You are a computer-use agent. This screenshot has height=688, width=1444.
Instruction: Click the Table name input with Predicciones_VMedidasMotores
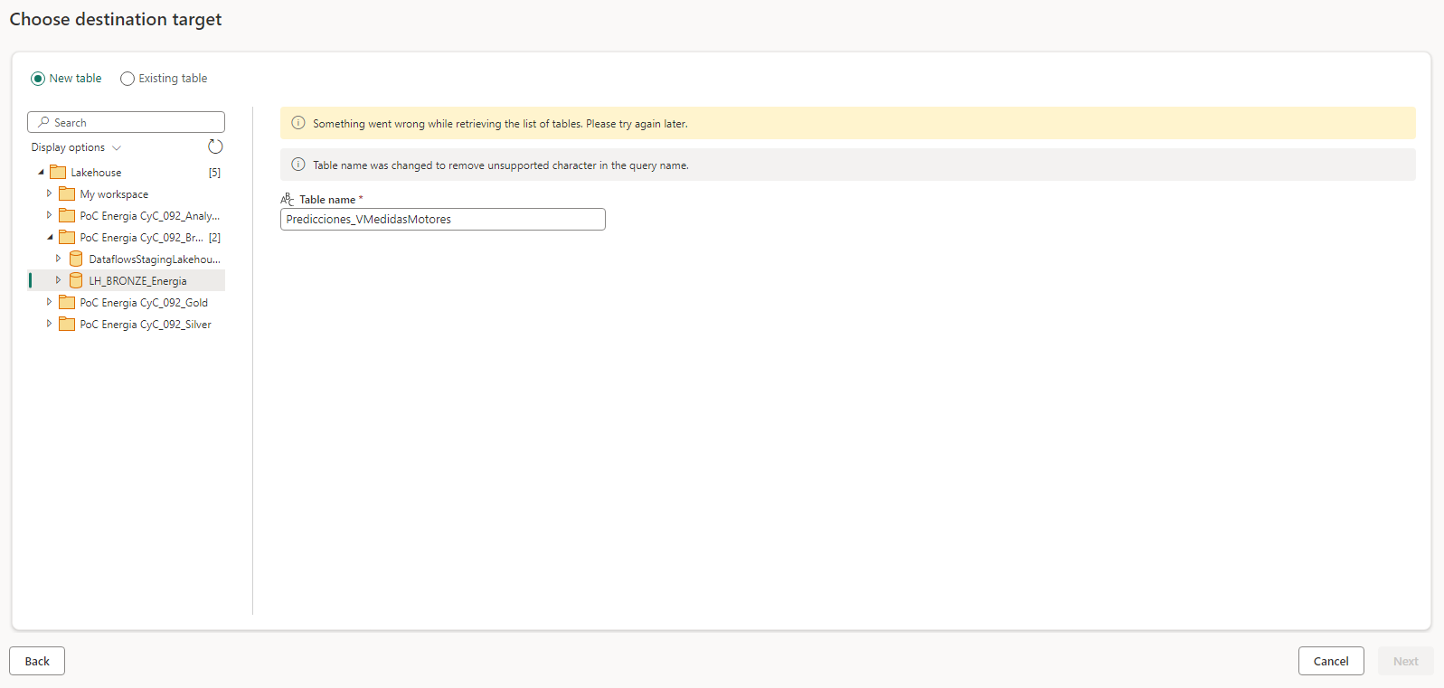[x=443, y=219]
